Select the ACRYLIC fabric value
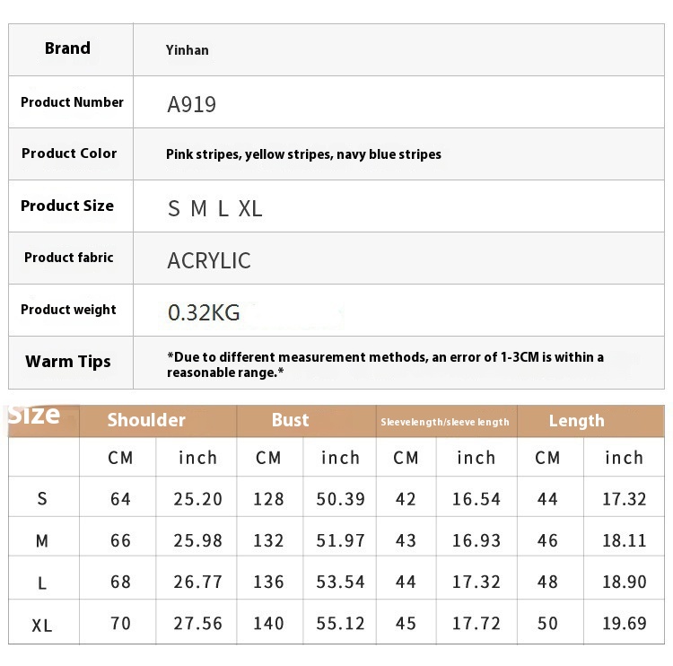This screenshot has height=666, width=673. click(209, 260)
